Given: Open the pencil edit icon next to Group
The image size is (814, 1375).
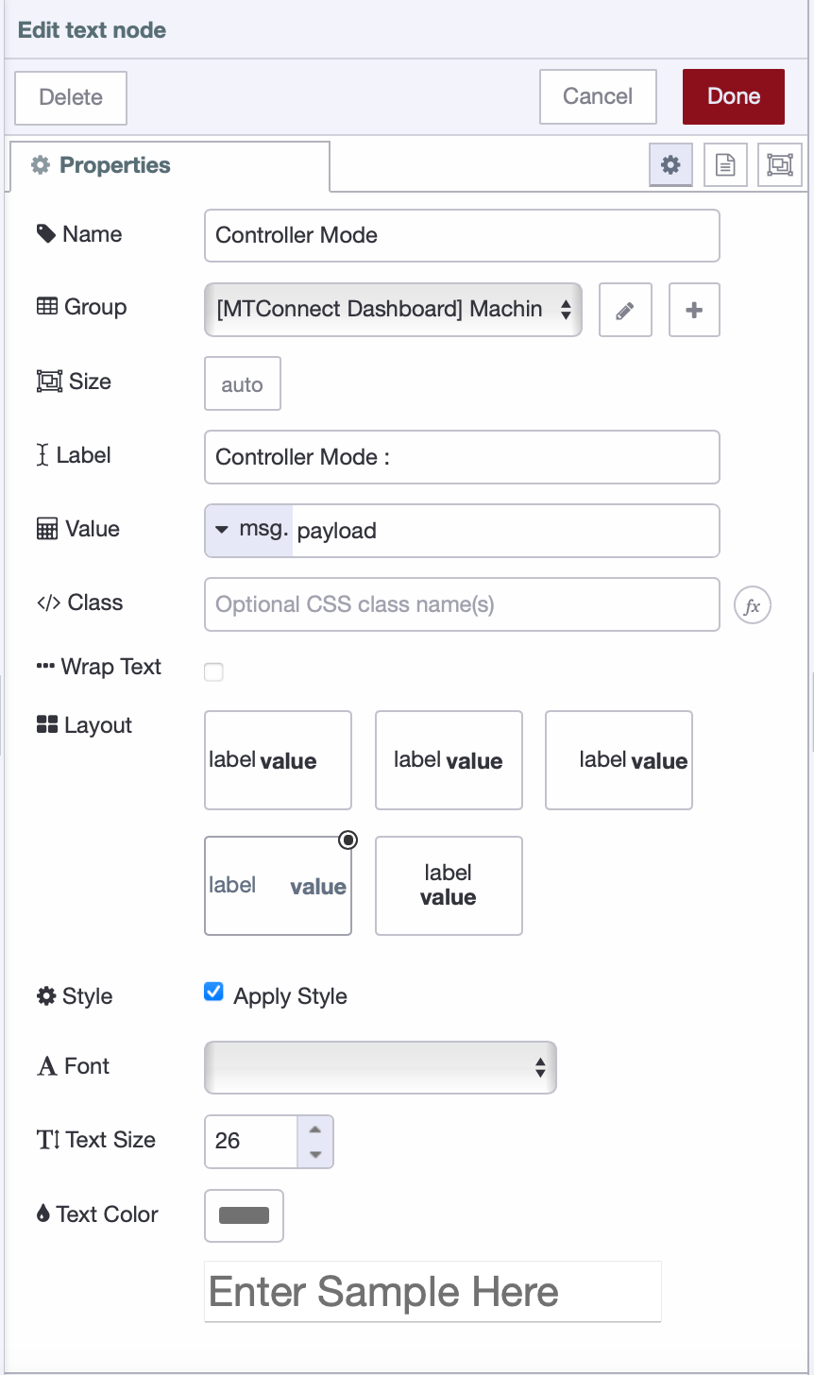Looking at the screenshot, I should point(625,310).
